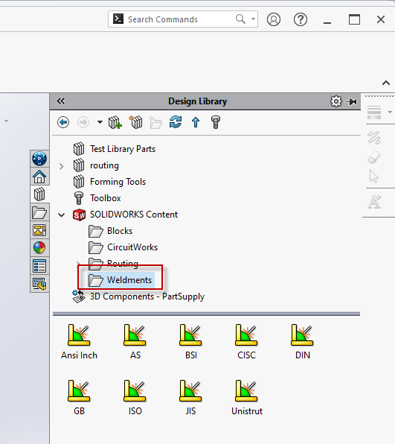This screenshot has height=444, width=395.
Task: Go up one level with the blue arrow
Action: (196, 123)
